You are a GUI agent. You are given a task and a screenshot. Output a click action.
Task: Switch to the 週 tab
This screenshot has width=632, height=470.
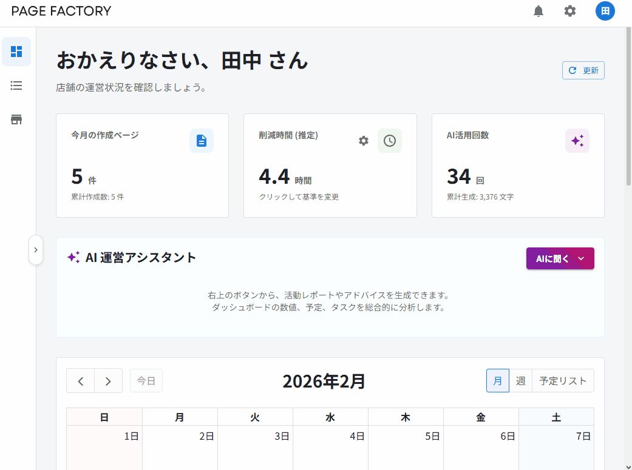520,380
